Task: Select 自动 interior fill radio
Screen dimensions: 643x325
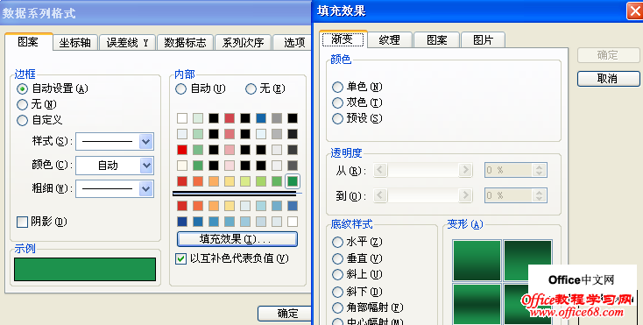Action: pyautogui.click(x=180, y=89)
